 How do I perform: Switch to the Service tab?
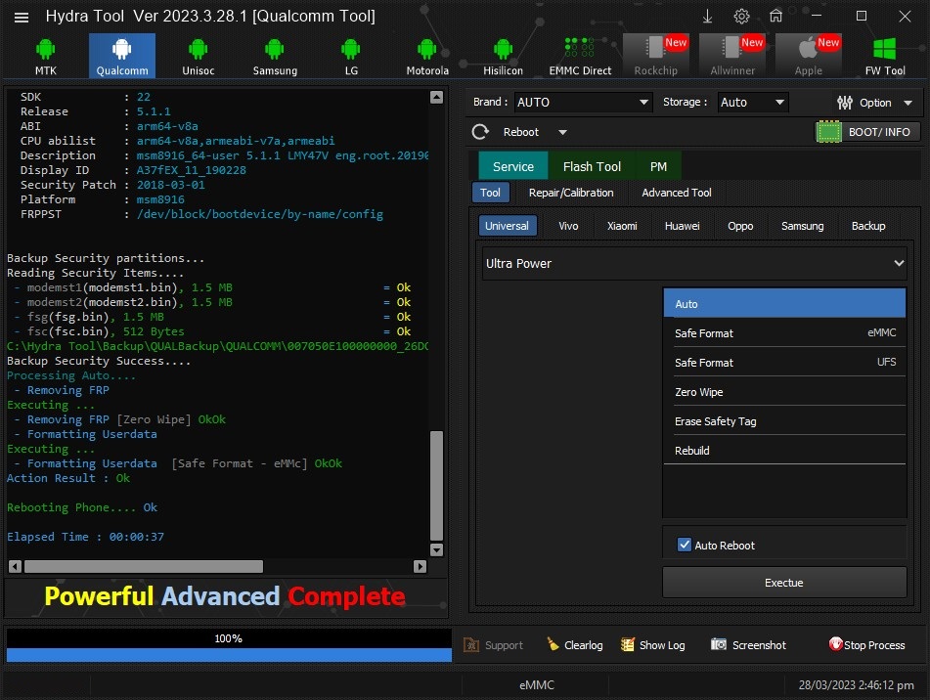pyautogui.click(x=513, y=166)
